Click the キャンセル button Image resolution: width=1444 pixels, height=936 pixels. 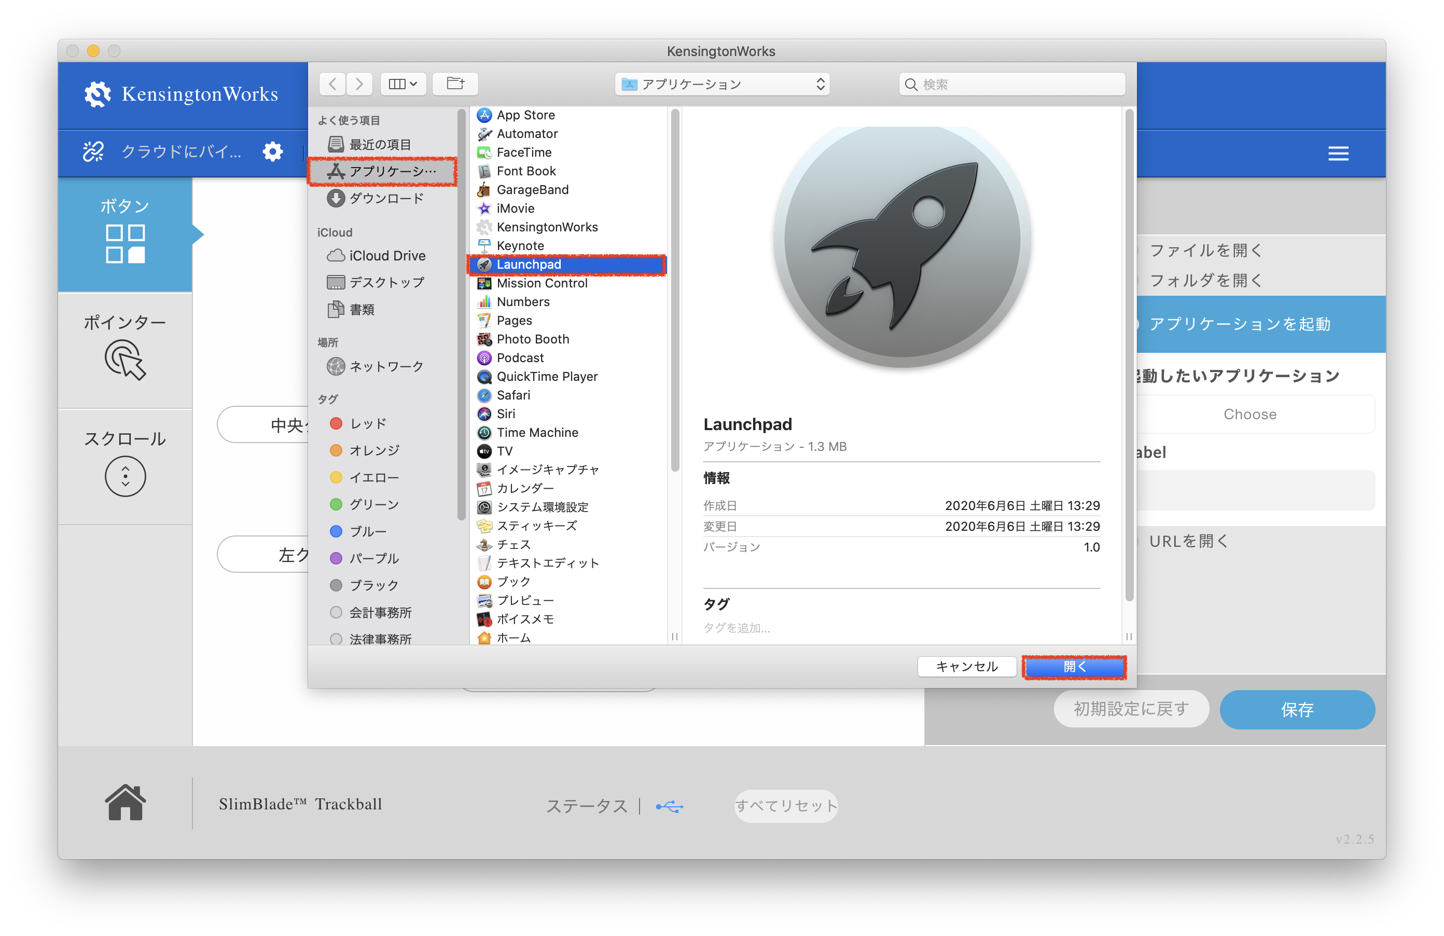(x=966, y=667)
